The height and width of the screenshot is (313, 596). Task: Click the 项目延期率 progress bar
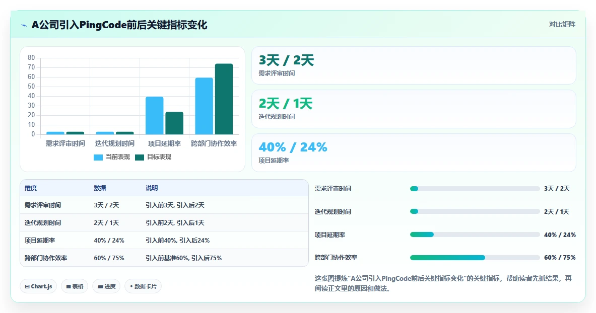click(x=475, y=234)
